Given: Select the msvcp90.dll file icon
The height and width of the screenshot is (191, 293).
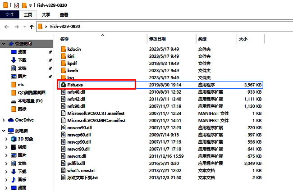Looking at the screenshot, I should [64, 142].
